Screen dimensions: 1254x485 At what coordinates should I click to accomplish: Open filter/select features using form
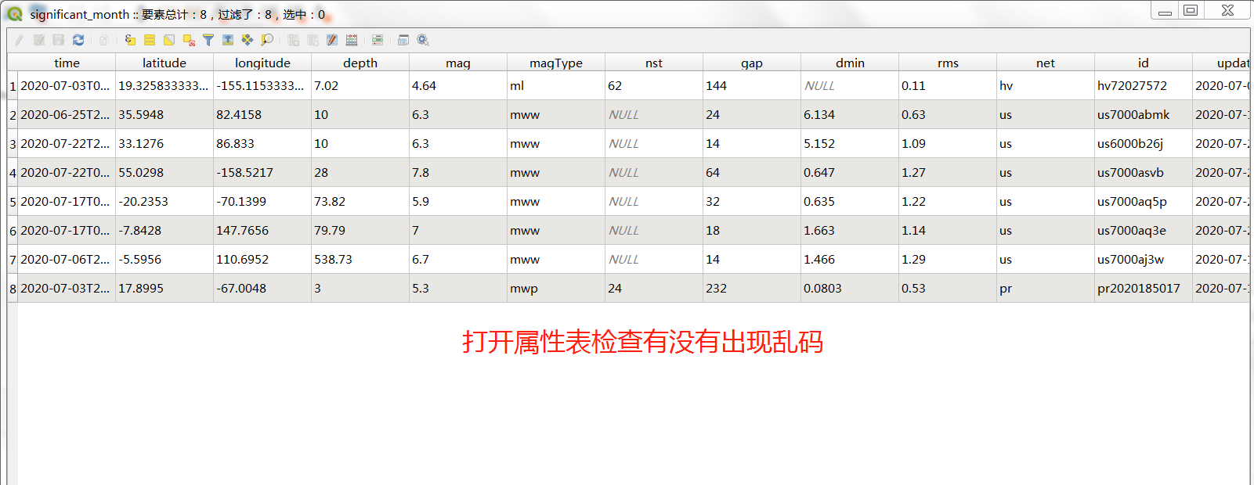click(208, 40)
